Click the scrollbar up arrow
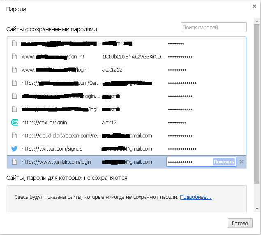261x235 pixels. click(257, 21)
